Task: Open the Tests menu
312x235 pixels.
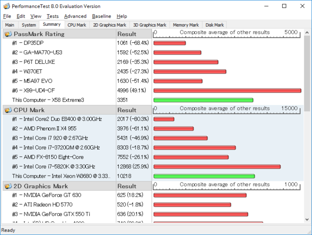Action: (53, 16)
